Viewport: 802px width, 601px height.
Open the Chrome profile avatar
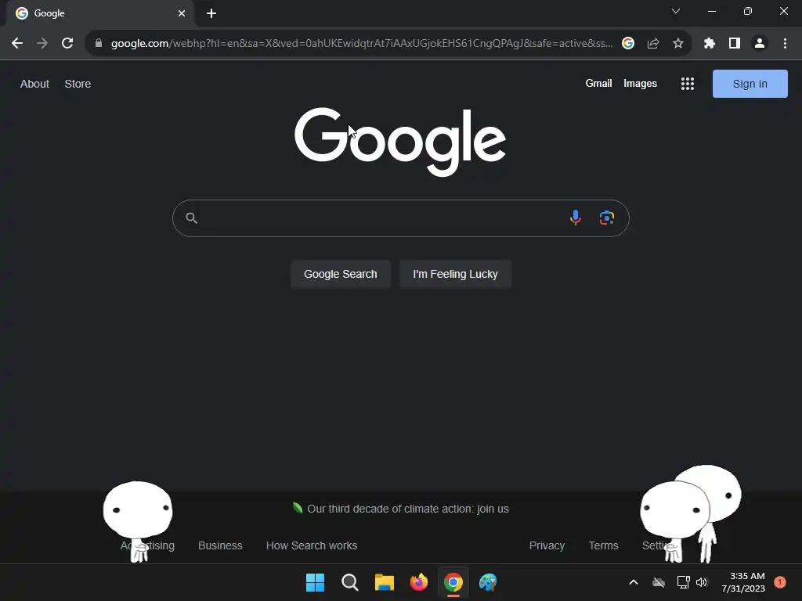point(760,44)
